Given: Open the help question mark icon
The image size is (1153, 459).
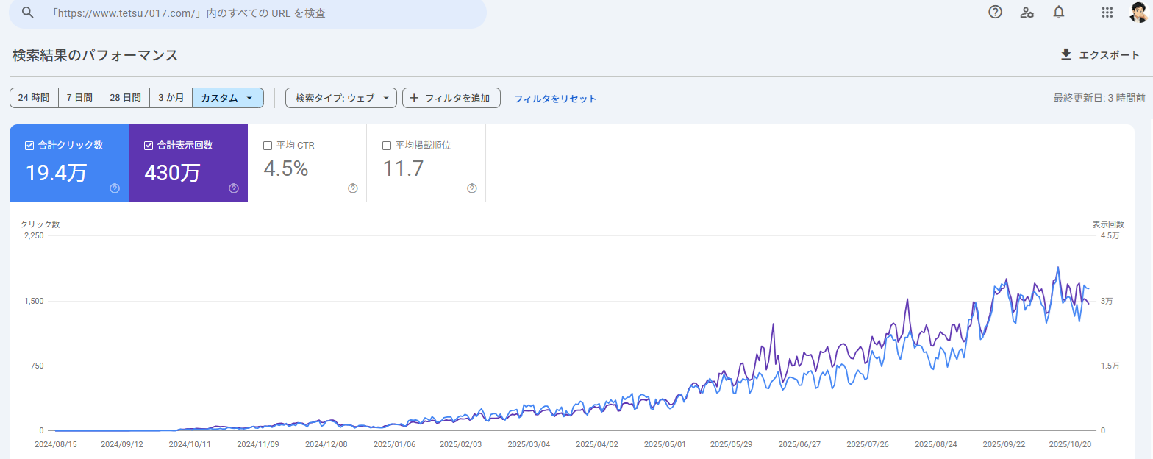Looking at the screenshot, I should point(996,13).
